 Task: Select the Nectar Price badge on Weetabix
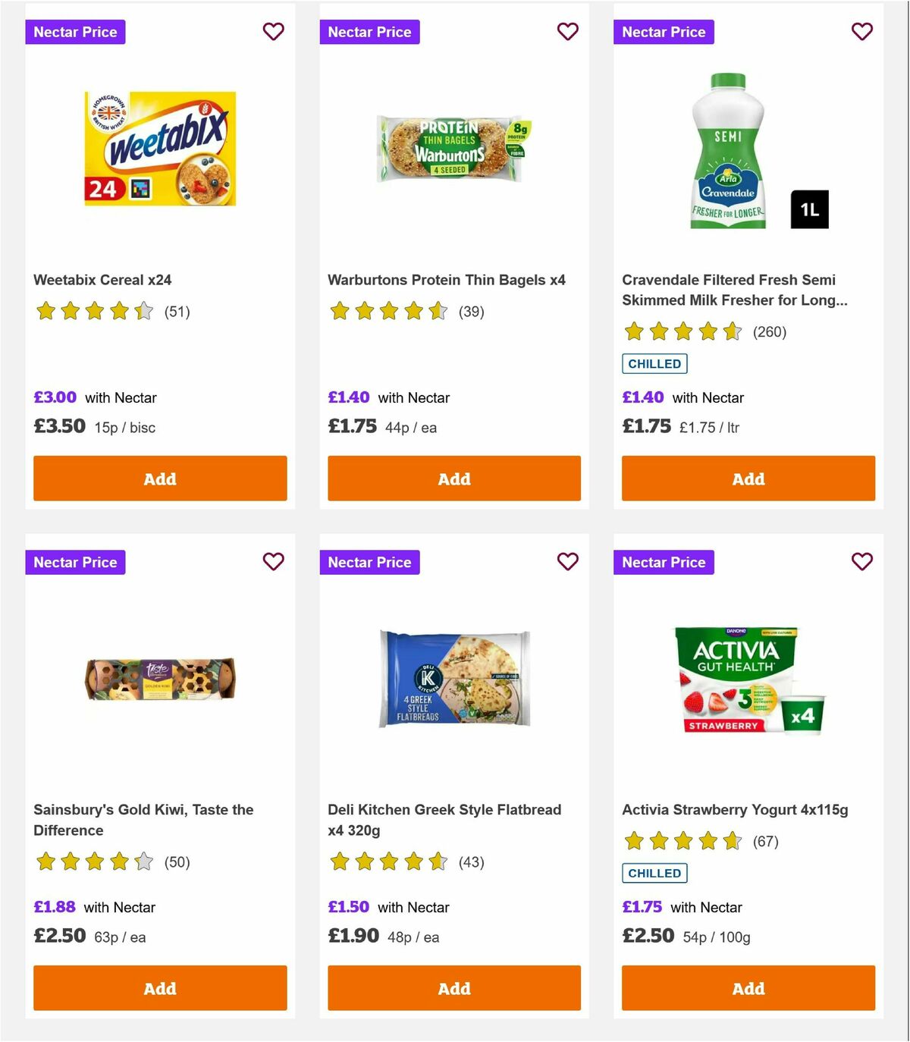75,32
